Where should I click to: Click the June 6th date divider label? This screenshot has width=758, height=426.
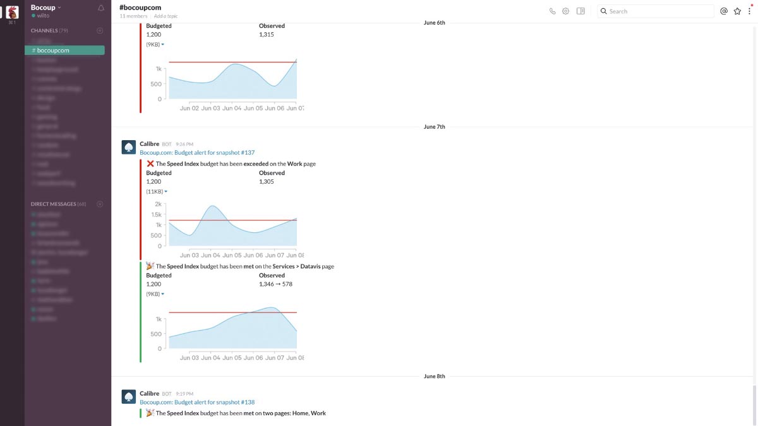click(x=435, y=23)
